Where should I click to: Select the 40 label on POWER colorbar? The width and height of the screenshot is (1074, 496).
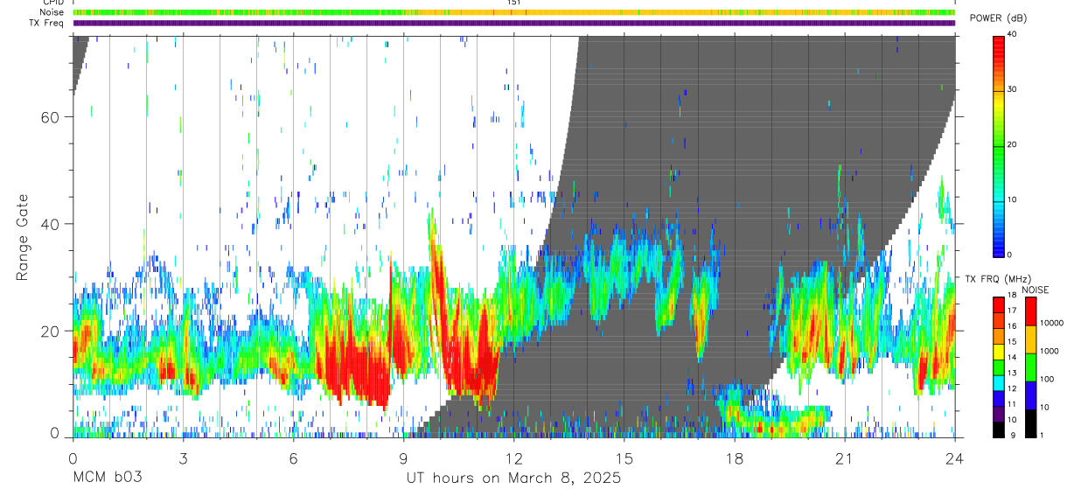1013,34
